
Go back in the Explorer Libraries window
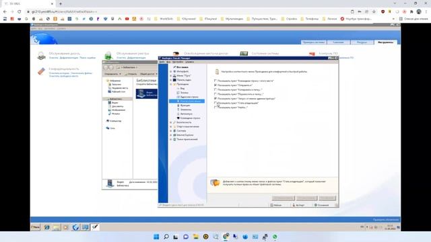[x=106, y=67]
